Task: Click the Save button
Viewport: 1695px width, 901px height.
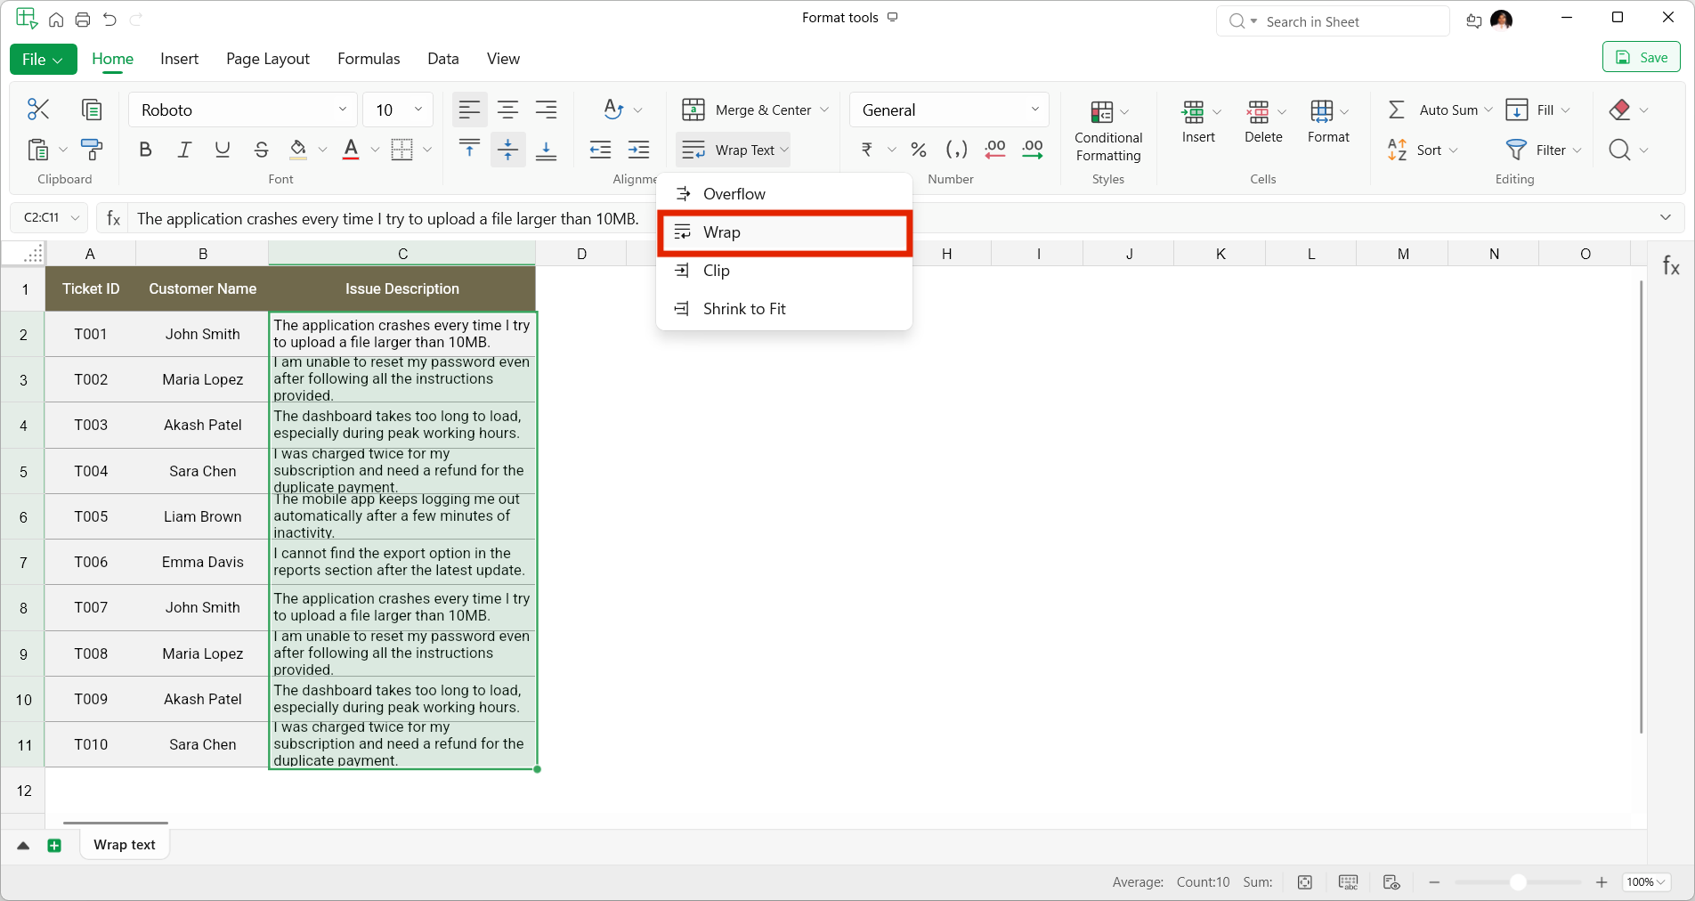Action: tap(1641, 58)
